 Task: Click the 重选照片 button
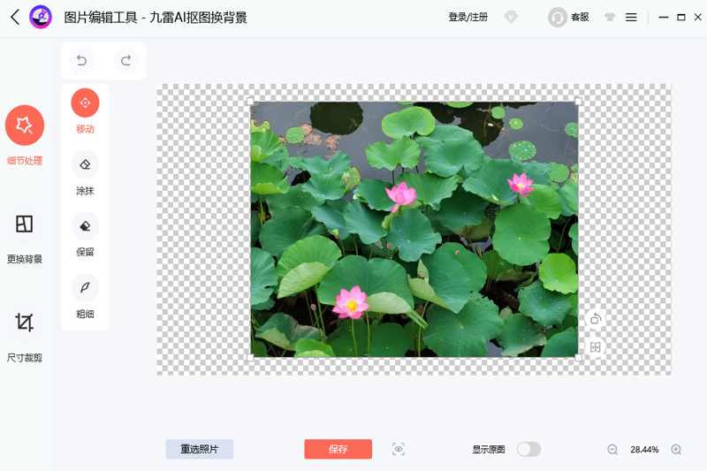[x=200, y=449]
